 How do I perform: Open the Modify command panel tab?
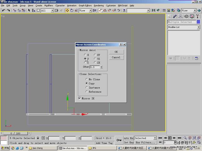(175, 16)
